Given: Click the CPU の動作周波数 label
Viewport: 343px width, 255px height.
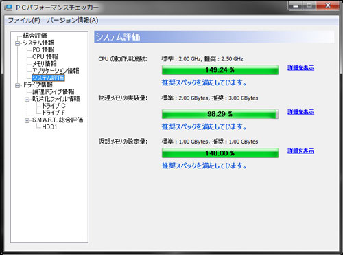Looking at the screenshot, I should [x=123, y=59].
